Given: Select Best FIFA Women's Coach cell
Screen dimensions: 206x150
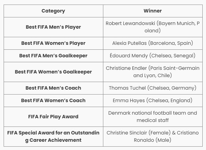Looking at the screenshot, I should click(53, 101).
